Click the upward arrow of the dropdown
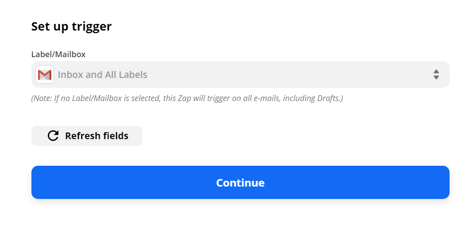The image size is (458, 230). pos(436,72)
